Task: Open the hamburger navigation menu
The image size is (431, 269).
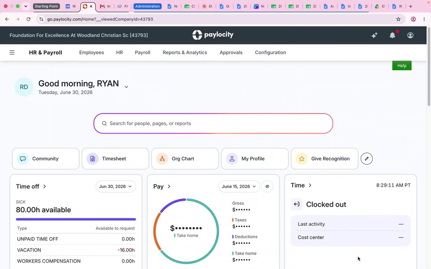Action: point(12,52)
